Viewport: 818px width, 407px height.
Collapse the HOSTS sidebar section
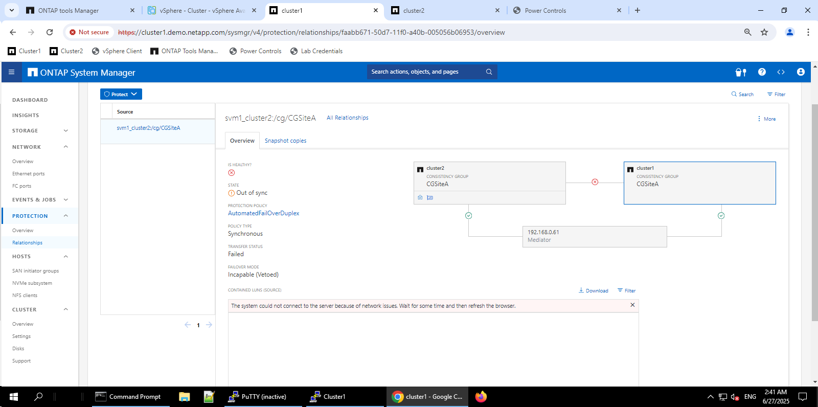pyautogui.click(x=65, y=257)
